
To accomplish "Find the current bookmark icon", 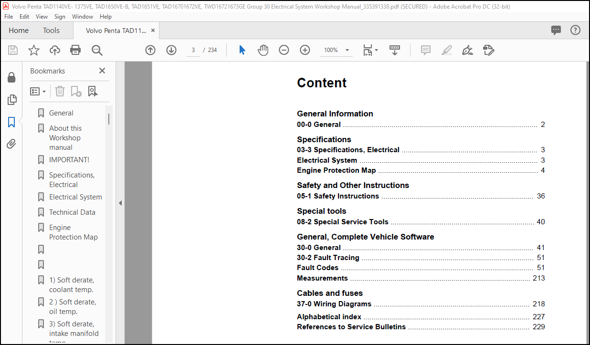I will click(93, 91).
